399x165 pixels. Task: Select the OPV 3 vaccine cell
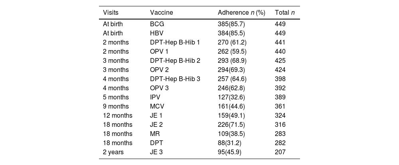[159, 88]
